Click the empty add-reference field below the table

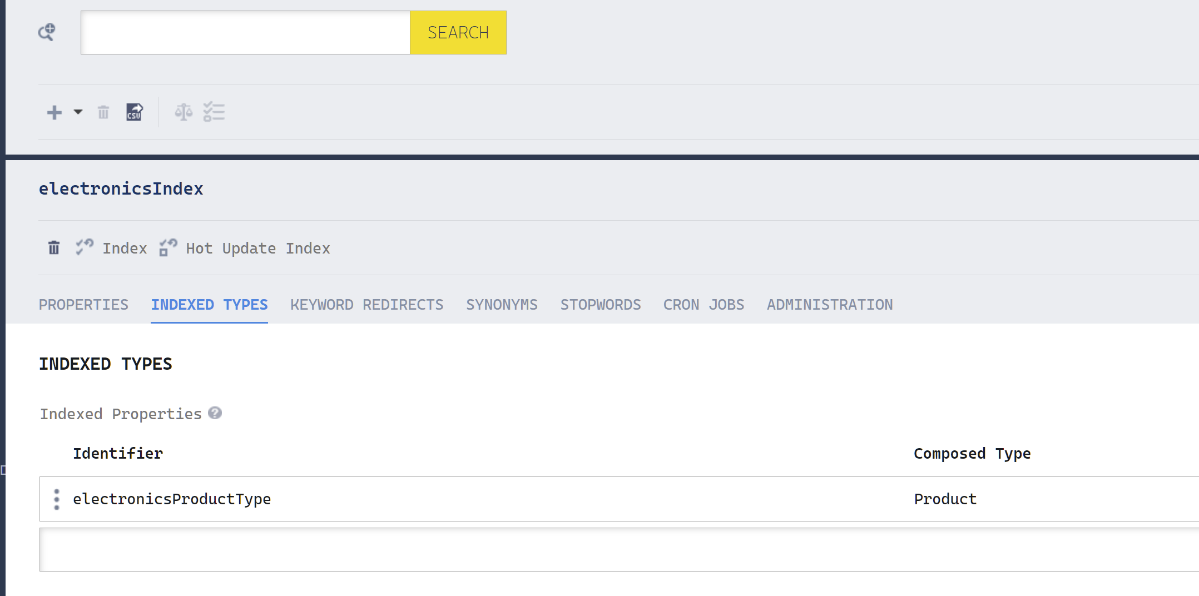point(619,549)
